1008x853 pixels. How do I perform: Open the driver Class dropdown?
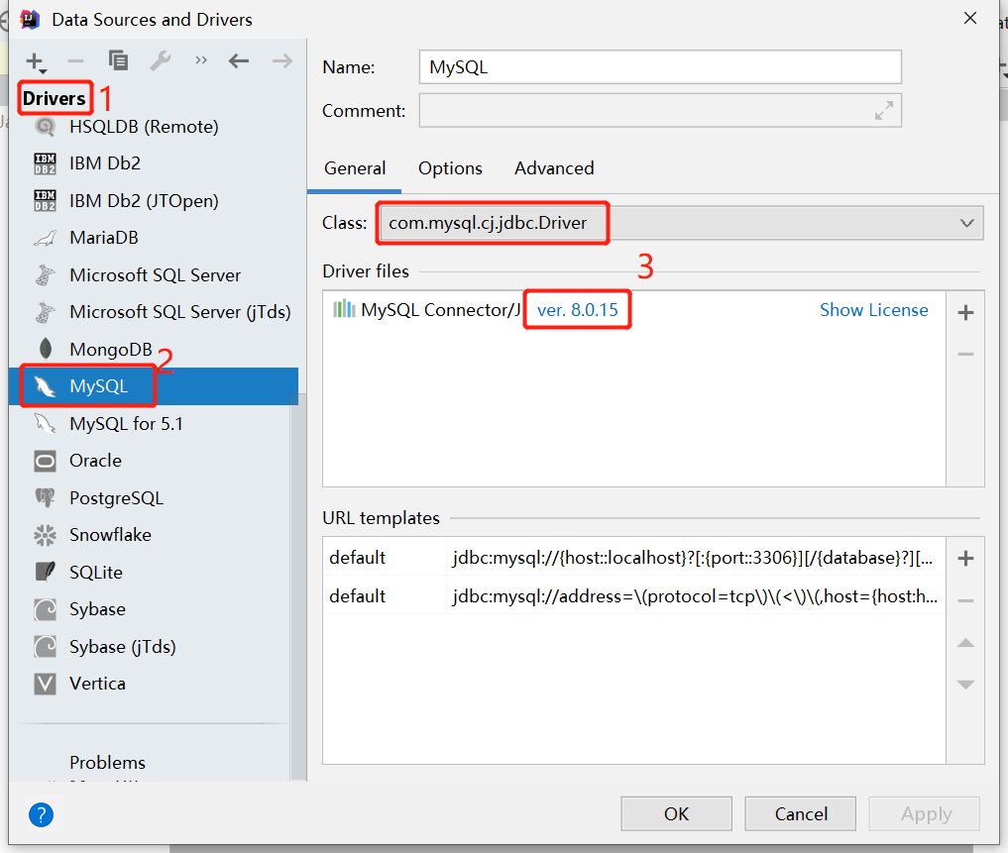(x=681, y=223)
